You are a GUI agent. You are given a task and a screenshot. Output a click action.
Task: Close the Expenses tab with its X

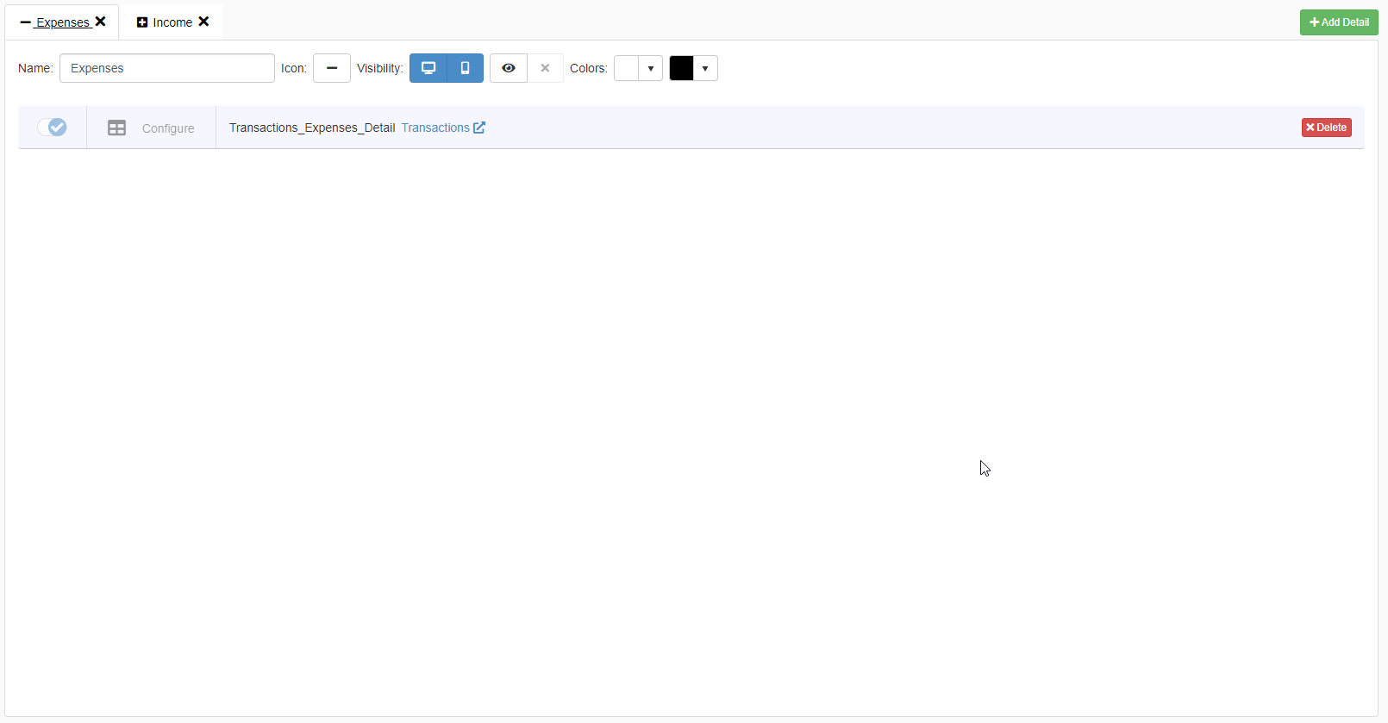pyautogui.click(x=100, y=22)
